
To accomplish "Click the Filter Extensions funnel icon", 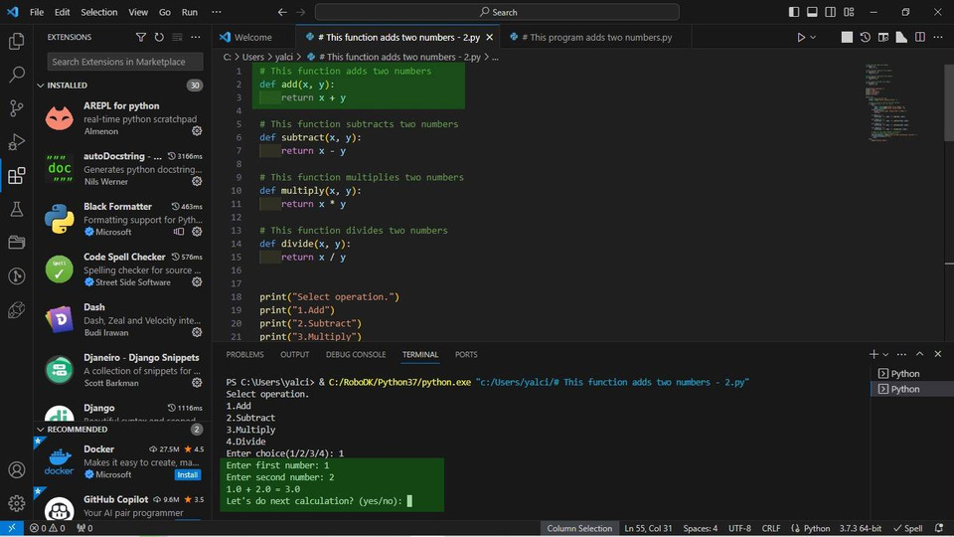I will pyautogui.click(x=140, y=37).
